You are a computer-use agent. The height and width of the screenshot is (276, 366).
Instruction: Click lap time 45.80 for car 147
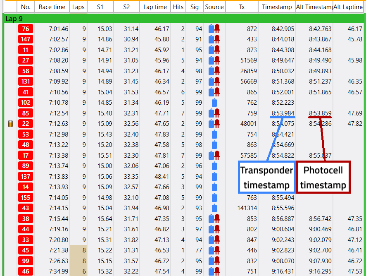(162, 39)
